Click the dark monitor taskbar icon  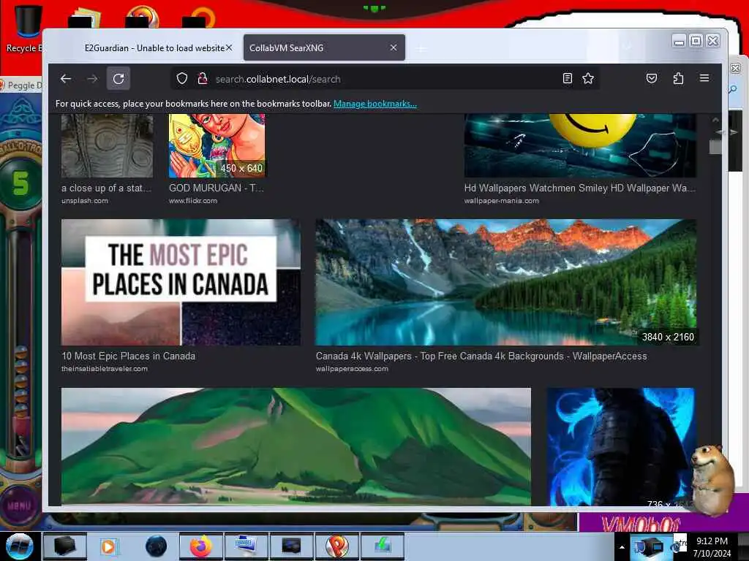click(x=291, y=546)
